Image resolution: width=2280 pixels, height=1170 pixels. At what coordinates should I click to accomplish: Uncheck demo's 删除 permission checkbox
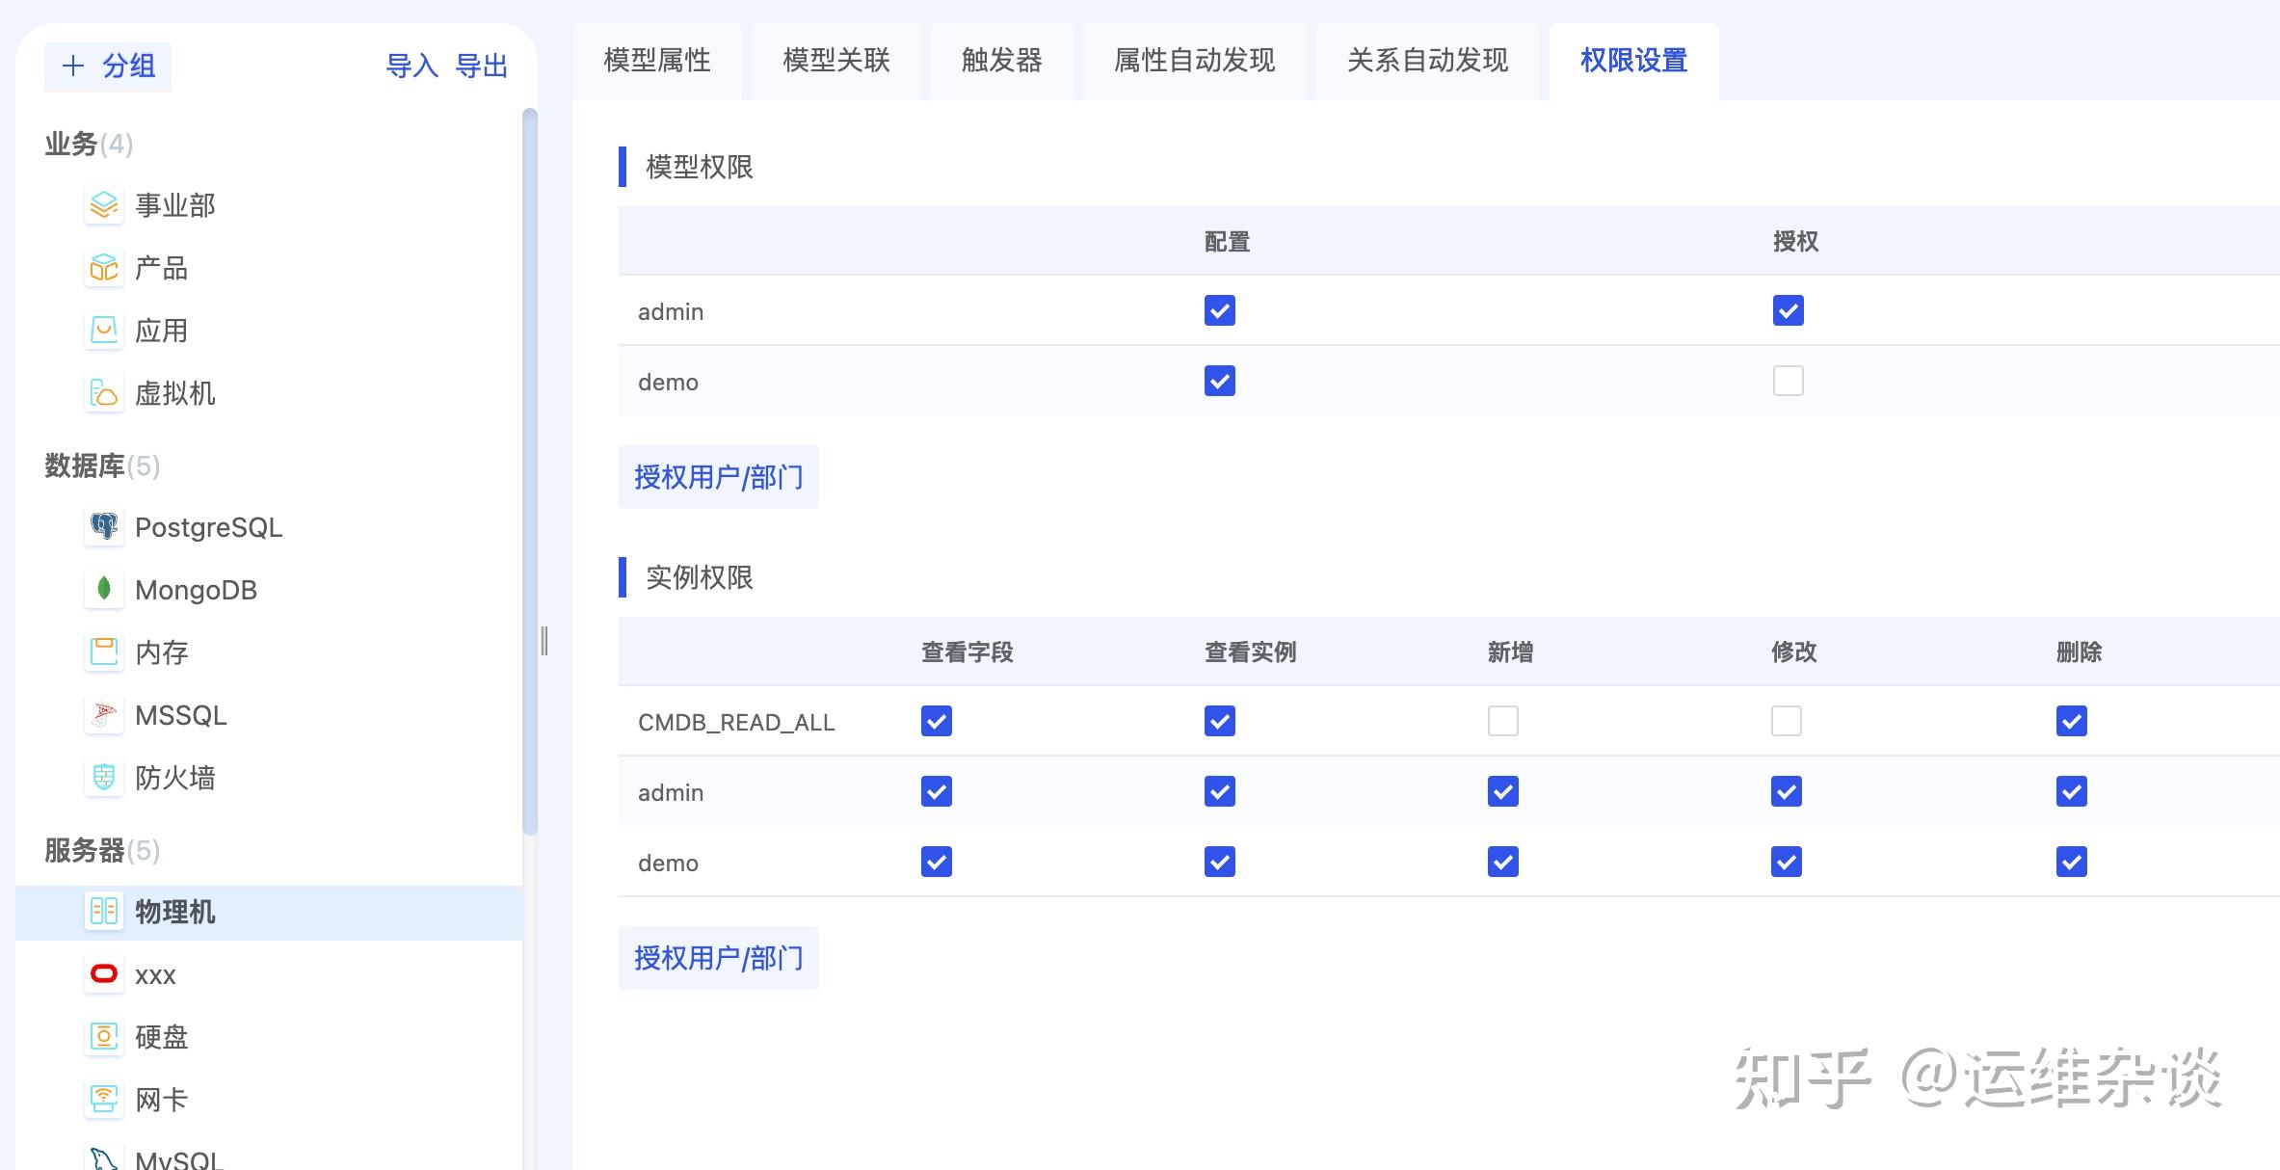click(x=2071, y=862)
